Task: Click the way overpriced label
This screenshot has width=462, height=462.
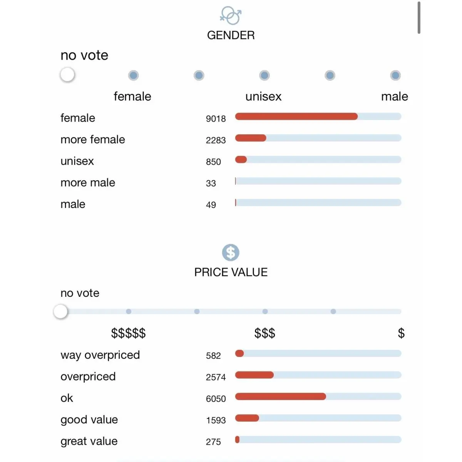Action: point(100,355)
